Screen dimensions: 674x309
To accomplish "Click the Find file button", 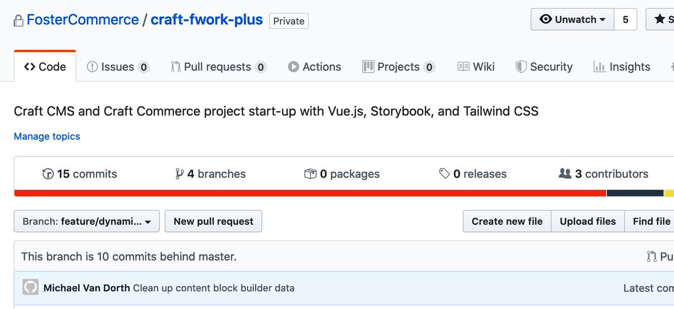I will point(650,222).
